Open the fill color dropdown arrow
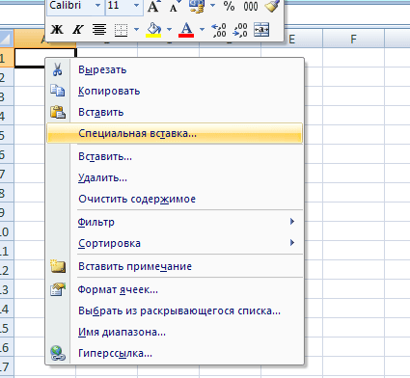 click(169, 30)
